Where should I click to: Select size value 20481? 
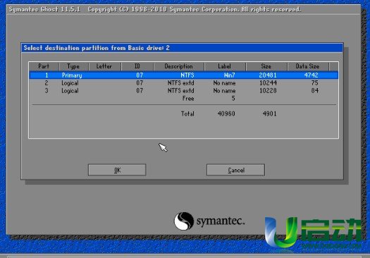[268, 75]
